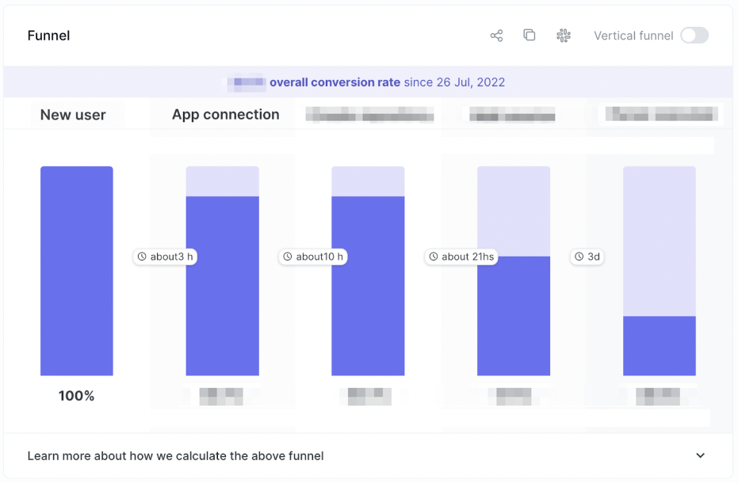Click the third funnel step bar
Viewport: 738px width, 483px height.
[368, 285]
